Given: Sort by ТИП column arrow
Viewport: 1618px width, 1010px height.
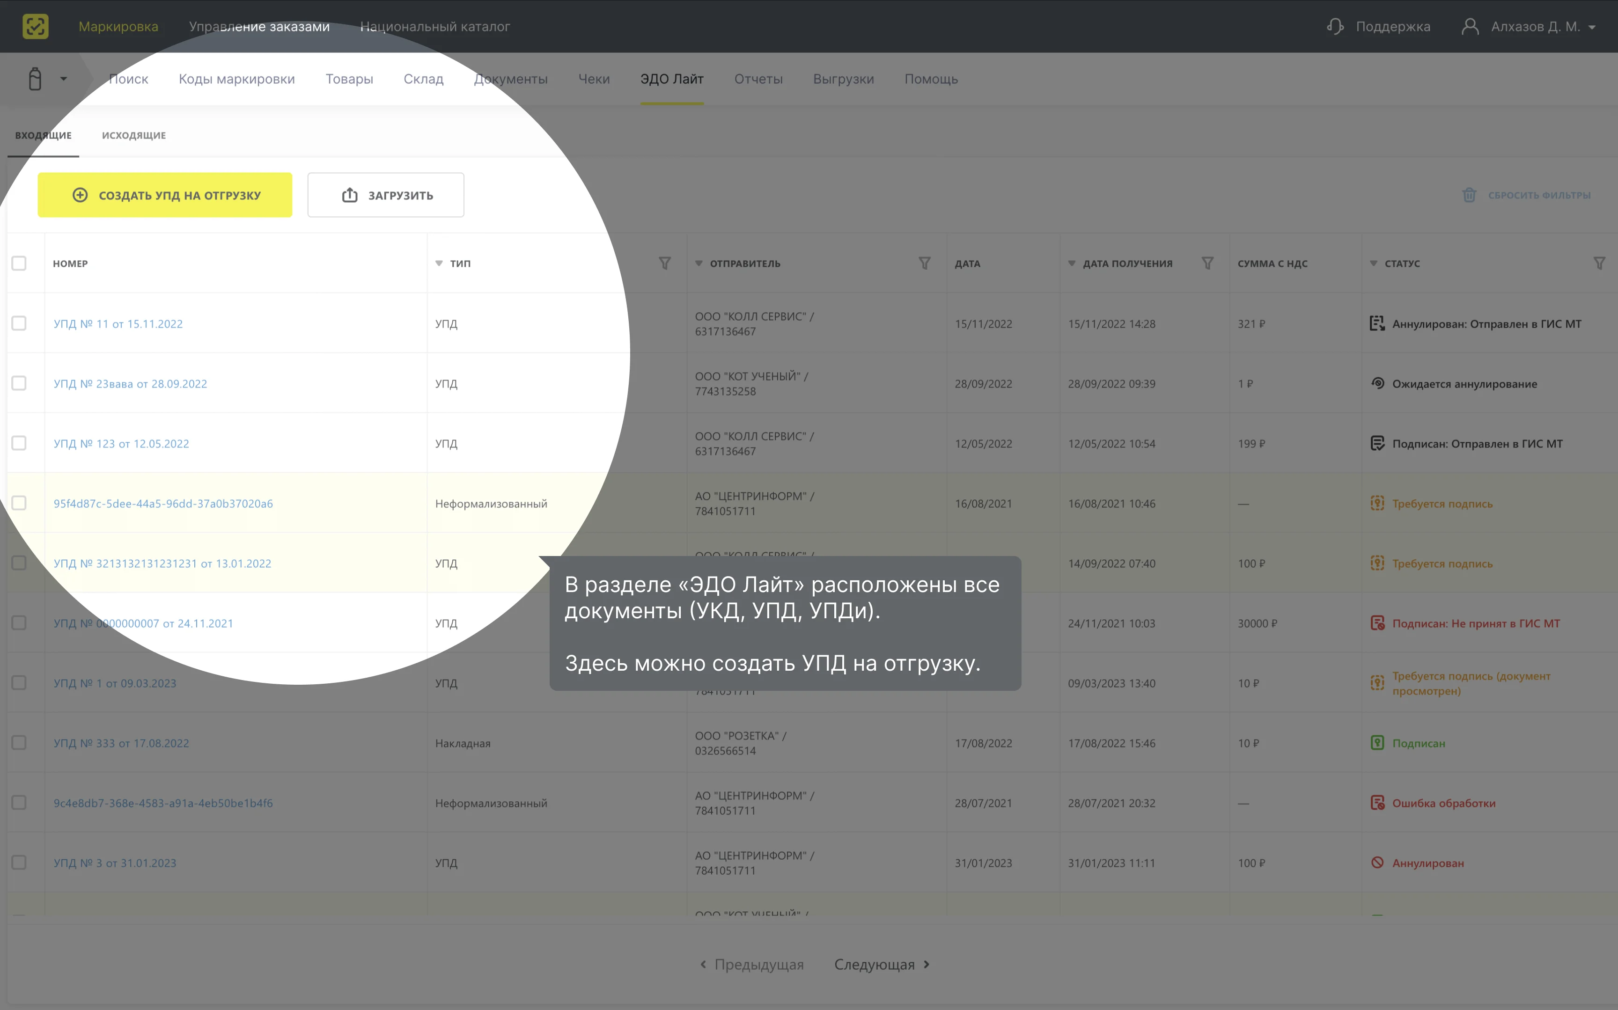Looking at the screenshot, I should point(439,263).
